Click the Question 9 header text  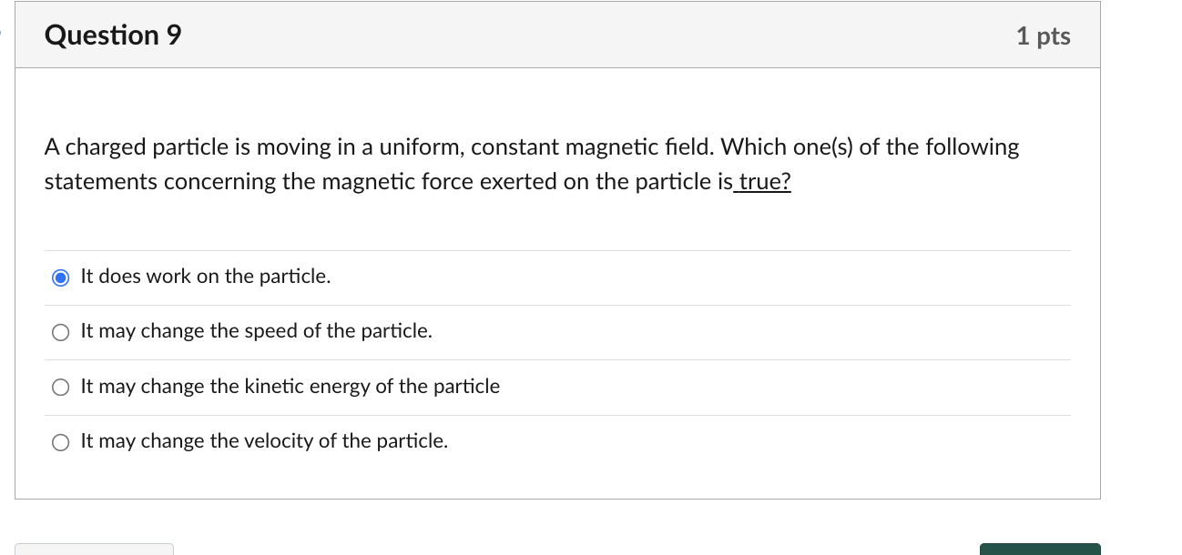(112, 35)
